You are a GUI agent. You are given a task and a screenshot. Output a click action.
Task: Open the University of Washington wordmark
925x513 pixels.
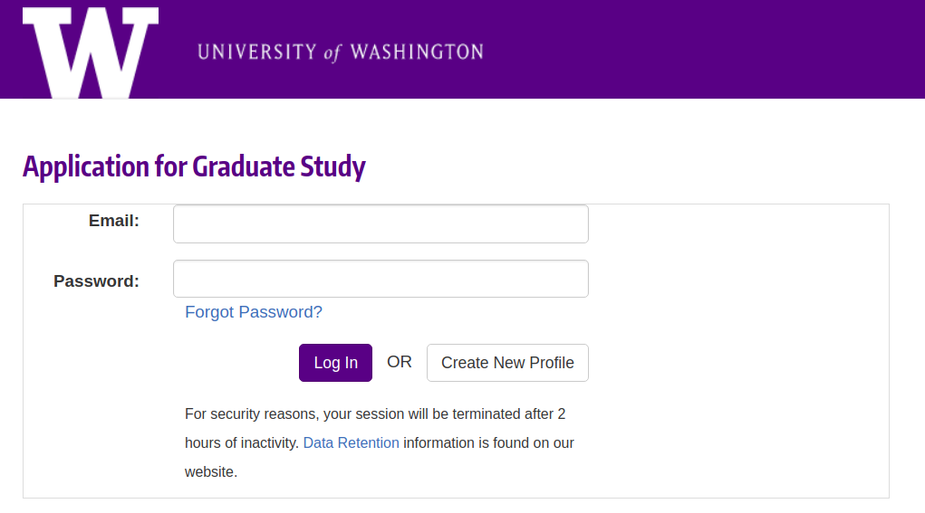pyautogui.click(x=341, y=52)
